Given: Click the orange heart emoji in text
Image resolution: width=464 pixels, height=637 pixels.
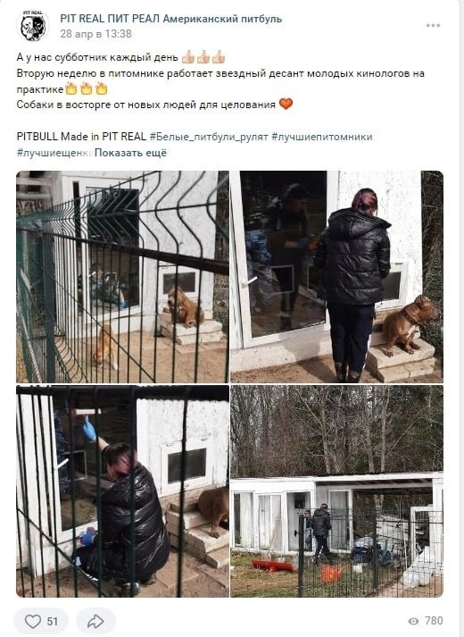Looking at the screenshot, I should coord(286,104).
